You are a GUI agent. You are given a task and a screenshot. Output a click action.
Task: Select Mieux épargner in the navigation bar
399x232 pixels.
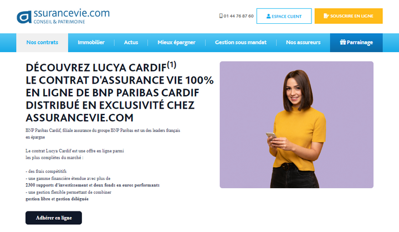(176, 43)
